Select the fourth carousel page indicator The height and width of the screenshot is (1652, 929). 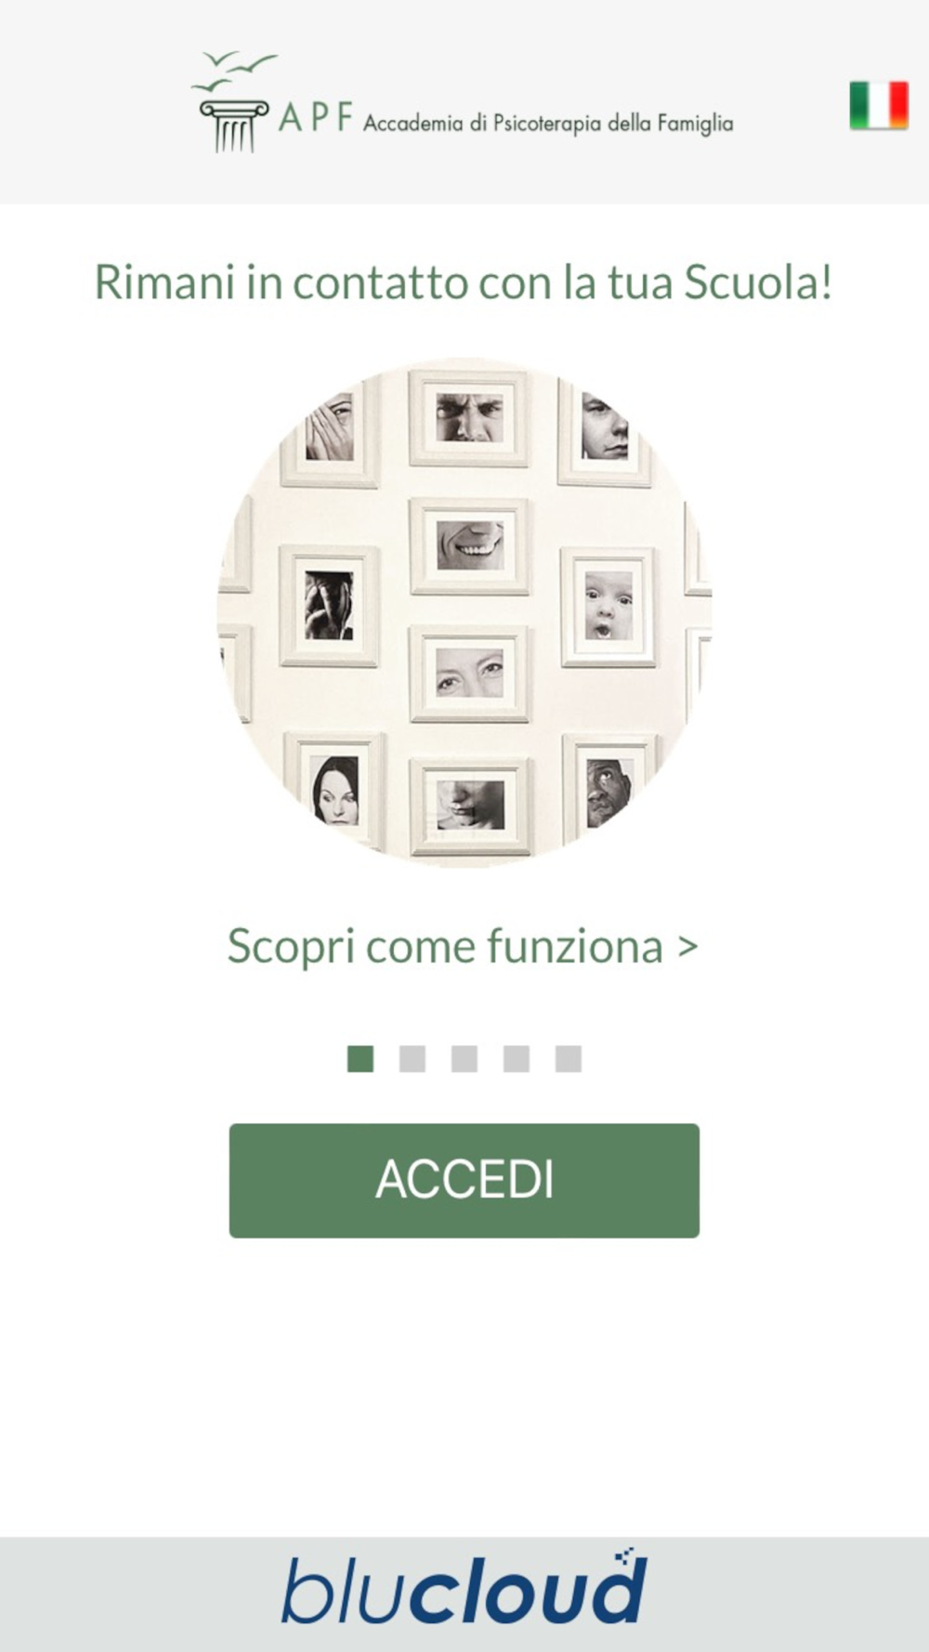[517, 1058]
